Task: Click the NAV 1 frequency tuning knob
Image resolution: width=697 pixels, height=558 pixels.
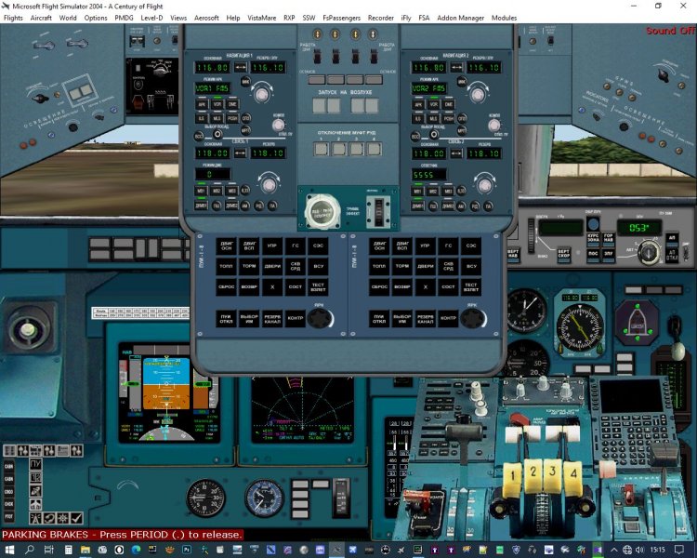Action: (262, 93)
